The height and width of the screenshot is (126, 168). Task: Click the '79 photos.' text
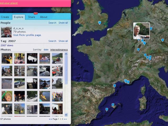tap(20, 32)
